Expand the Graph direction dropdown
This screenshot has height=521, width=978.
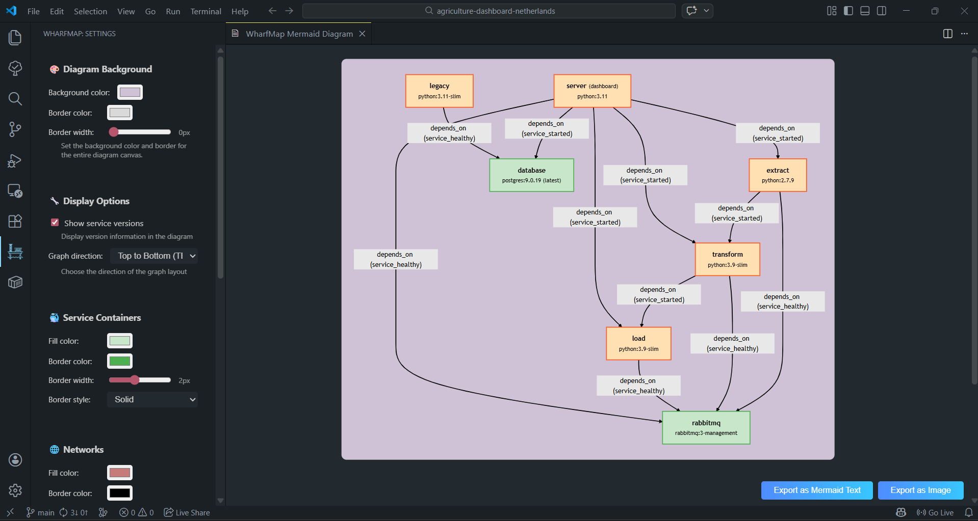(x=154, y=256)
